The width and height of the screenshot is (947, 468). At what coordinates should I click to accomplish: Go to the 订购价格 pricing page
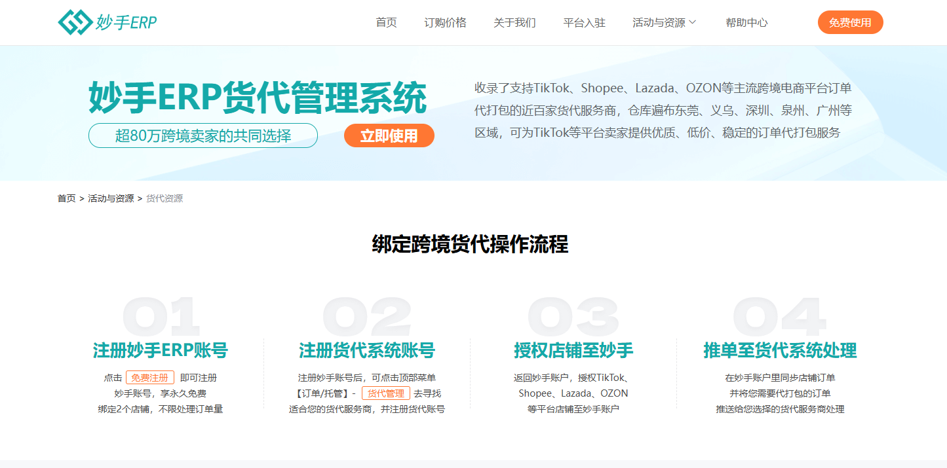pyautogui.click(x=445, y=22)
